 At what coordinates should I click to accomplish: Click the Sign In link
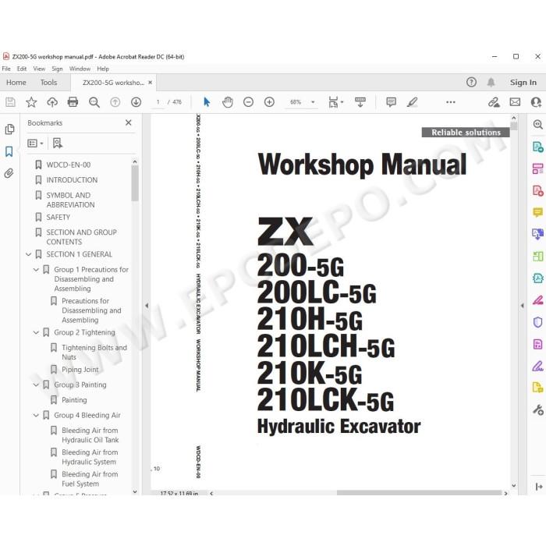coord(523,83)
